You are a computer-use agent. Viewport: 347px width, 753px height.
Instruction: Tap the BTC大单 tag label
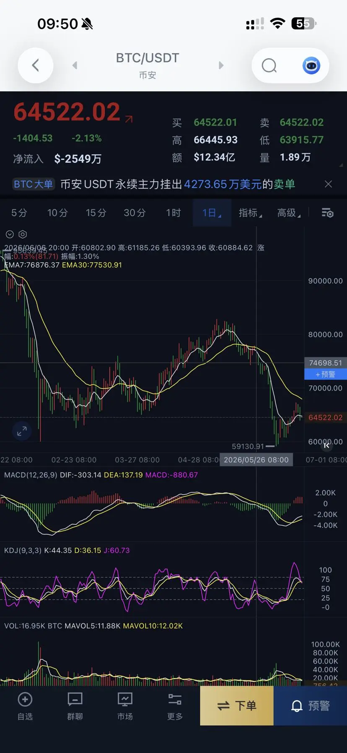click(x=33, y=184)
